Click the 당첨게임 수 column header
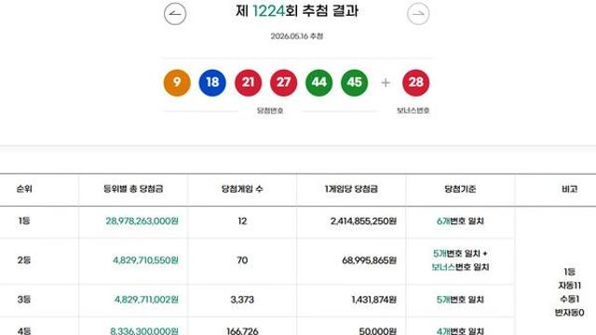This screenshot has height=335, width=596. click(x=242, y=189)
